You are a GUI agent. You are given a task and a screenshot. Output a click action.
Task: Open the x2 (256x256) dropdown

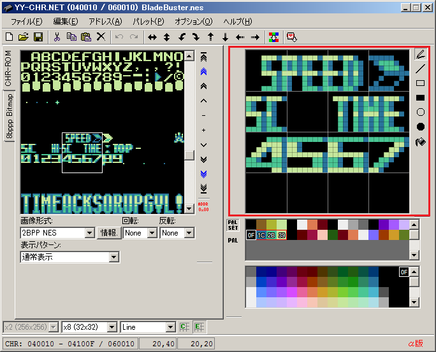click(53, 327)
